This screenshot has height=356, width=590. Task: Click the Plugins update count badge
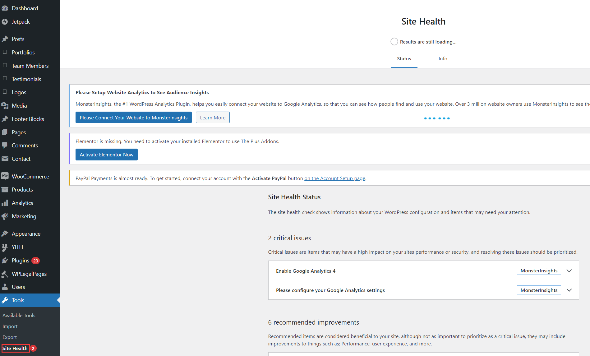click(x=36, y=261)
